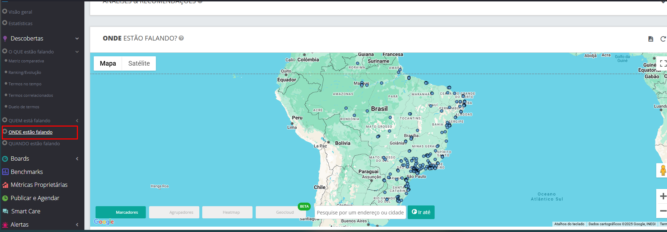This screenshot has height=232, width=667.
Task: Zoom in on the map
Action: [x=663, y=196]
